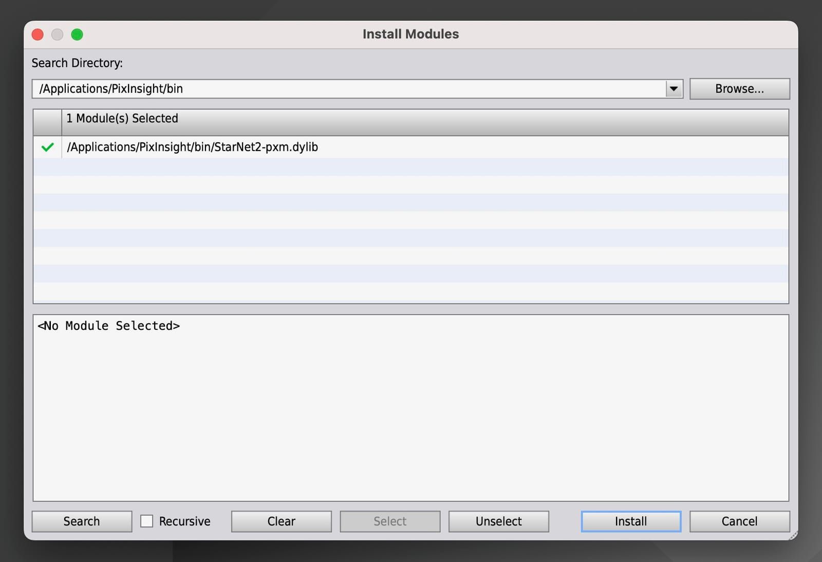Screen dimensions: 822x562
Task: Click the Search Directory path field
Action: pyautogui.click(x=349, y=89)
